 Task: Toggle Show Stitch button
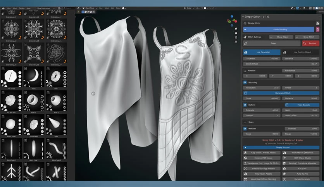coord(307,37)
